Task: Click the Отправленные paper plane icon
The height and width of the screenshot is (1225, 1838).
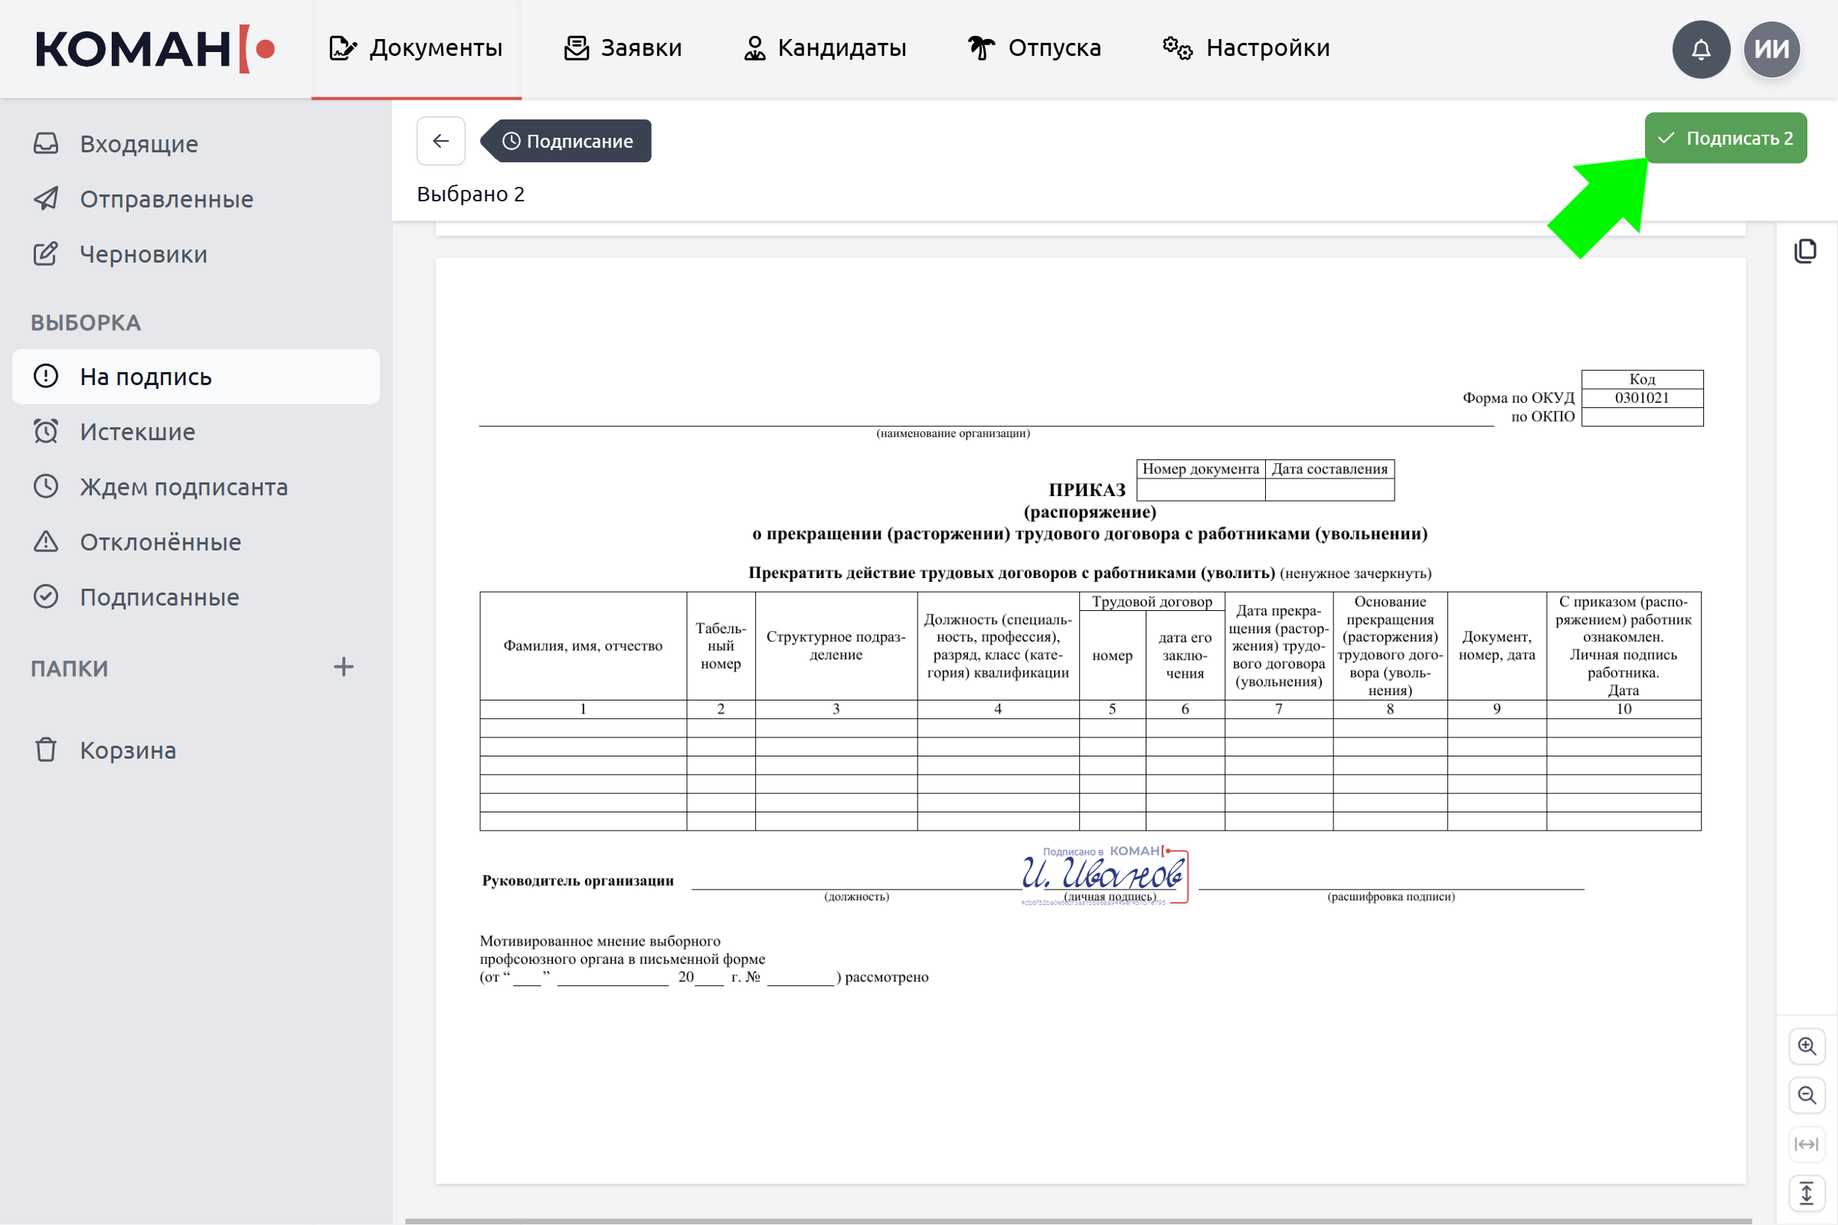Action: point(46,198)
